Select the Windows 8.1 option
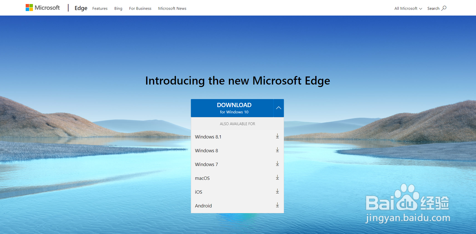 237,137
